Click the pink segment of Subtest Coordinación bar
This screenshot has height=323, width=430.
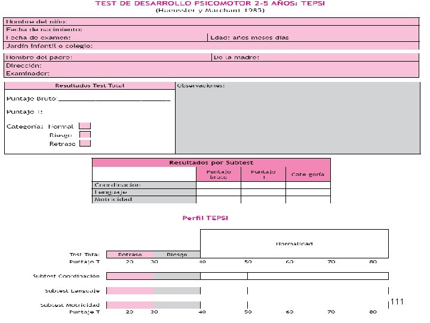(x=130, y=276)
